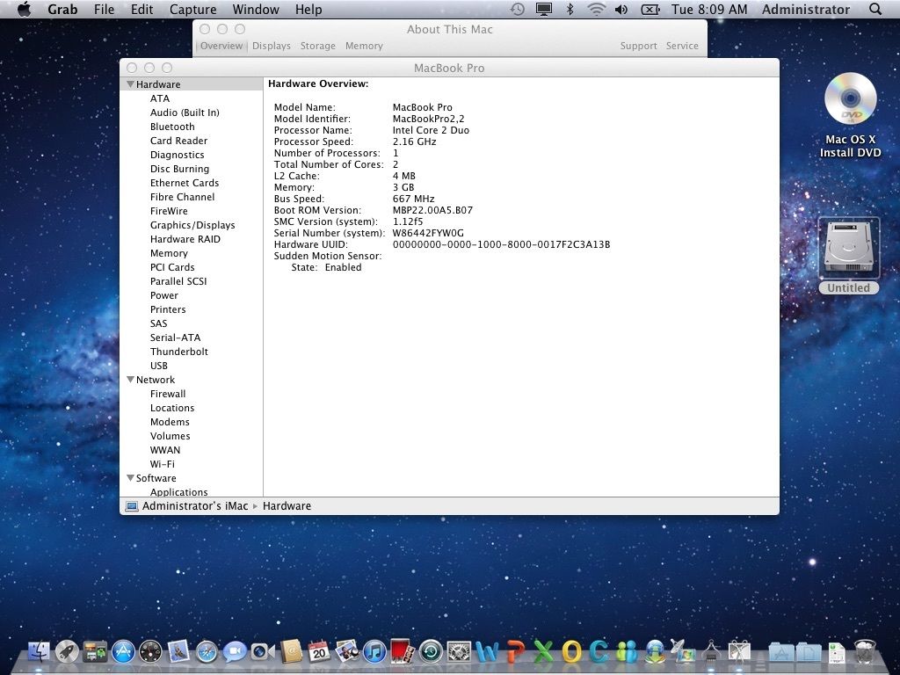Open the Mac App Store from dock
900x675 pixels.
coord(122,651)
